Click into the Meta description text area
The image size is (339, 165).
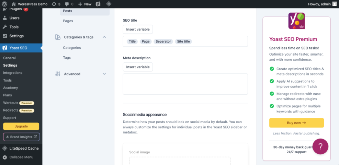(185, 84)
